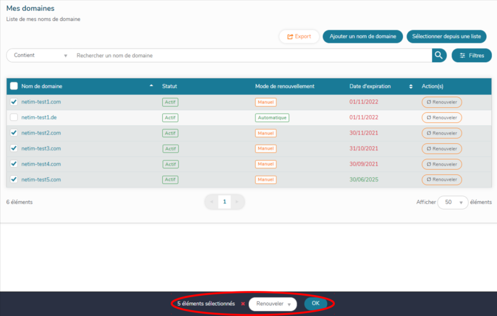Toggle the select-all header checkbox

pyautogui.click(x=14, y=86)
